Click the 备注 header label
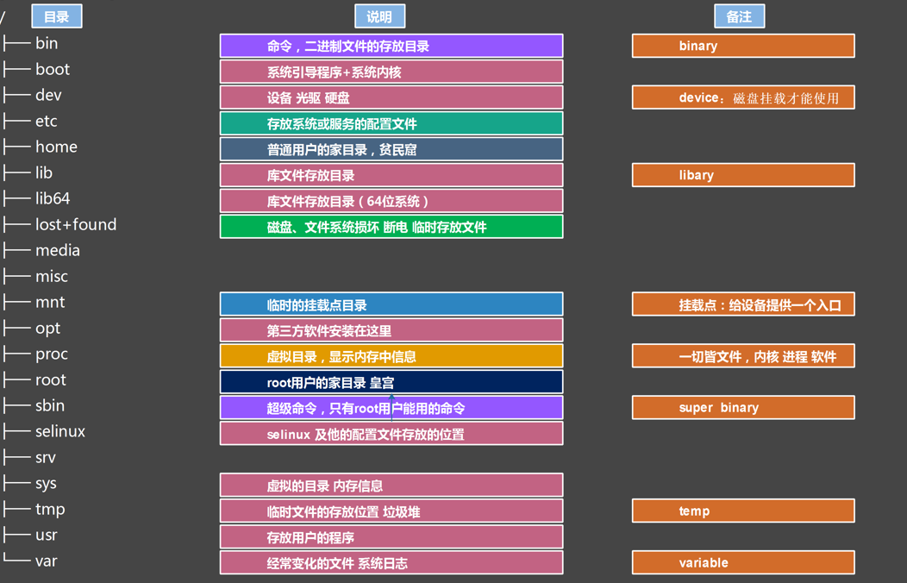This screenshot has width=907, height=583. (x=739, y=16)
